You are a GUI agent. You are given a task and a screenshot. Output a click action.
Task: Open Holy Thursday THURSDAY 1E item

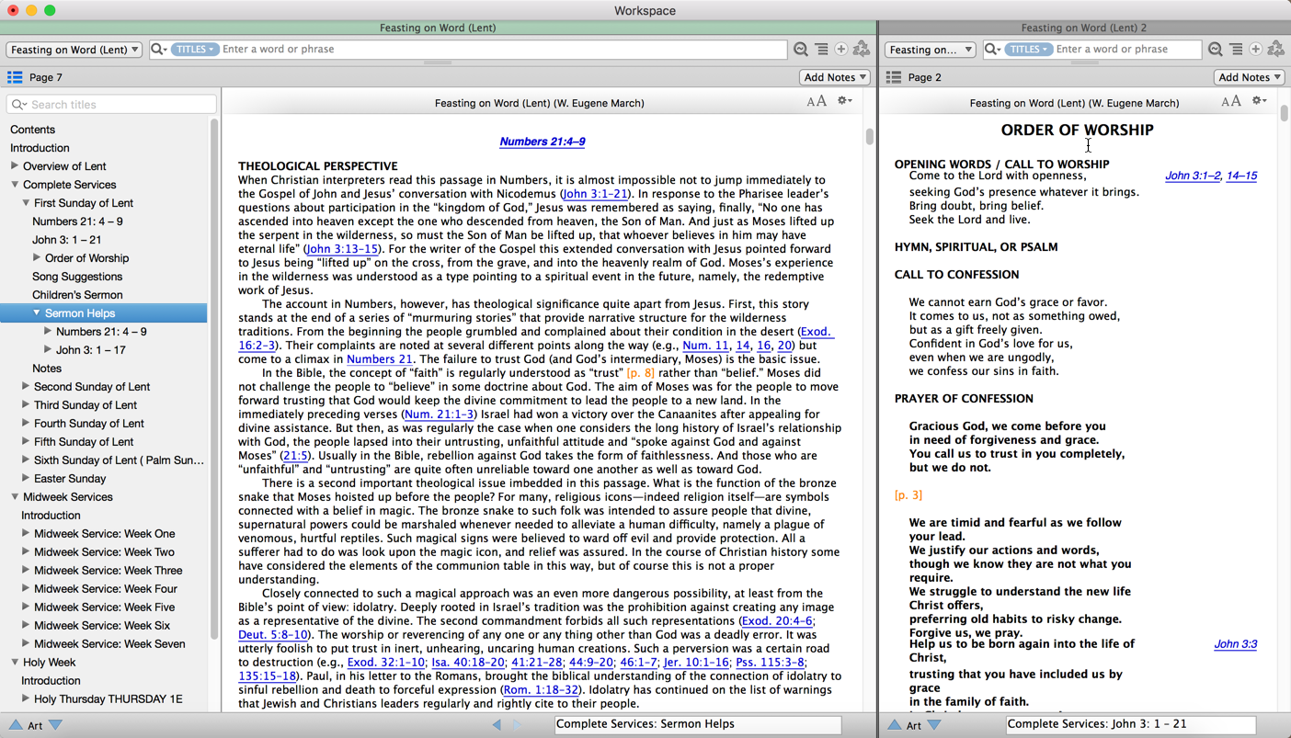[109, 699]
